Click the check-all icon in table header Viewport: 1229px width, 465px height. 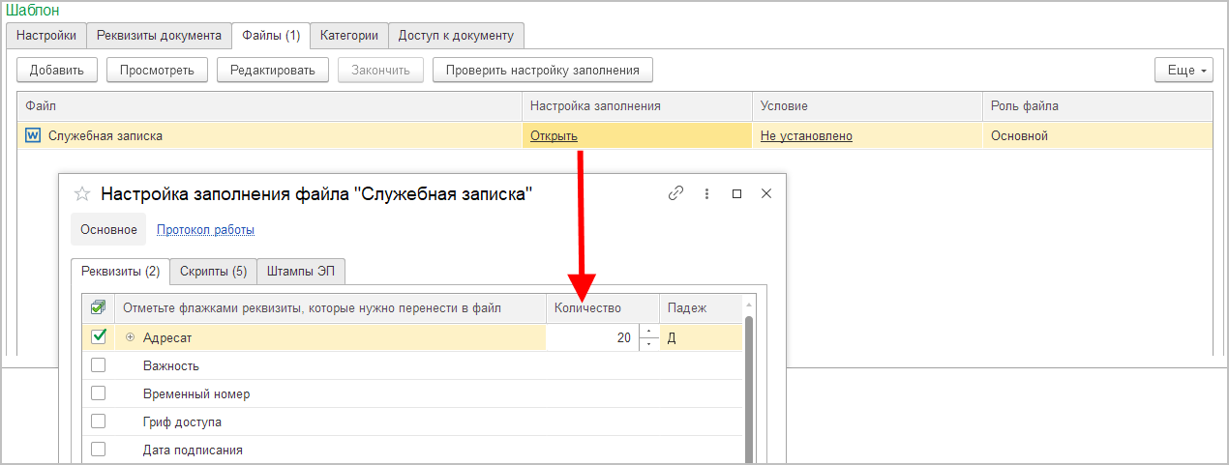point(98,308)
